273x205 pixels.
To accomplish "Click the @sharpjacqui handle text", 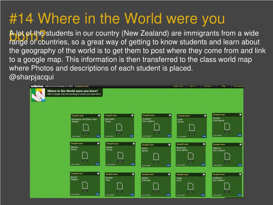I will pyautogui.click(x=31, y=77).
